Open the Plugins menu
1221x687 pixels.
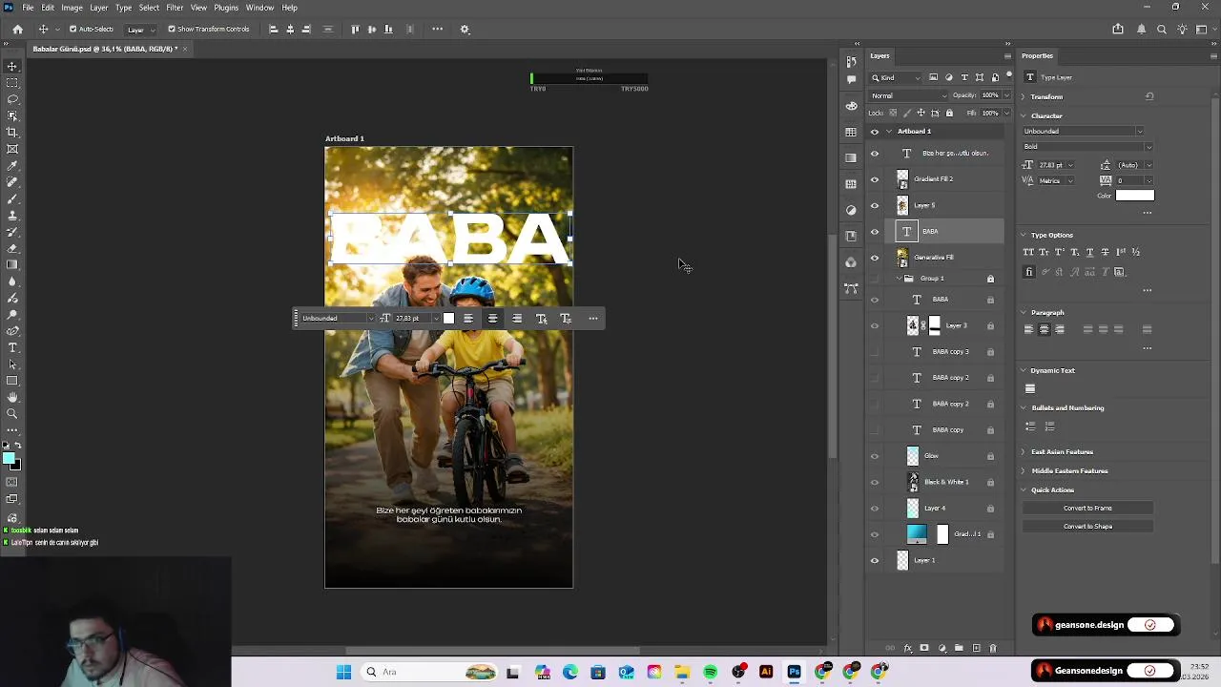point(226,8)
